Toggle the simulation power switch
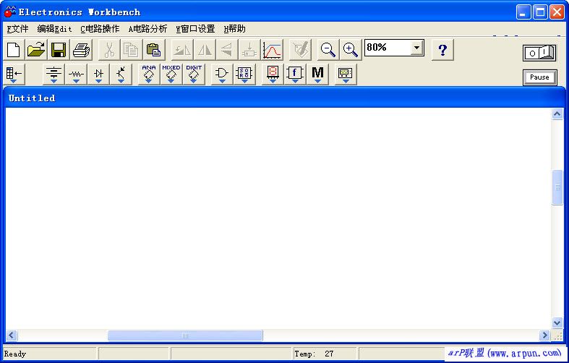This screenshot has height=363, width=569. (539, 53)
